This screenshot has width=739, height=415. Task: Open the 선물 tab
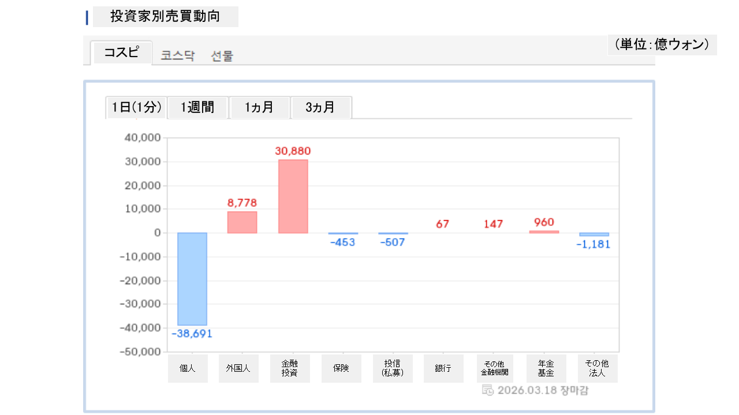click(222, 56)
